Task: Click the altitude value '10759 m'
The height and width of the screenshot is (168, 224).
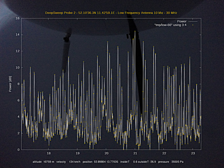Action: pos(49,162)
